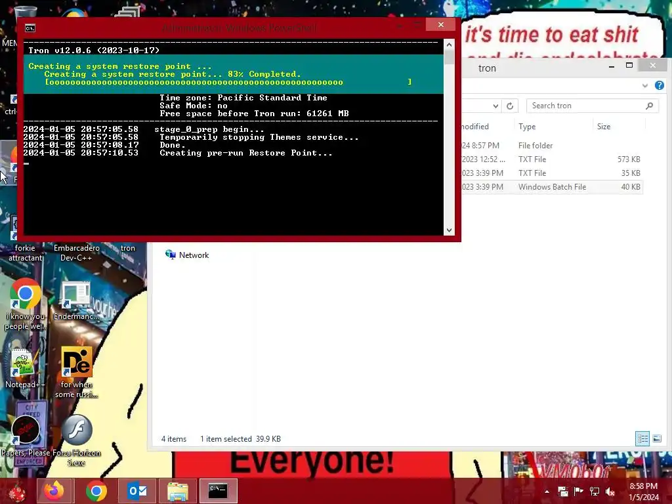This screenshot has width=672, height=504.
Task: Open File Explorer taskbar icon
Action: [x=178, y=491]
